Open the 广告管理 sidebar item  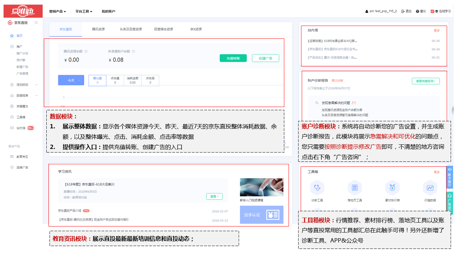click(x=22, y=74)
